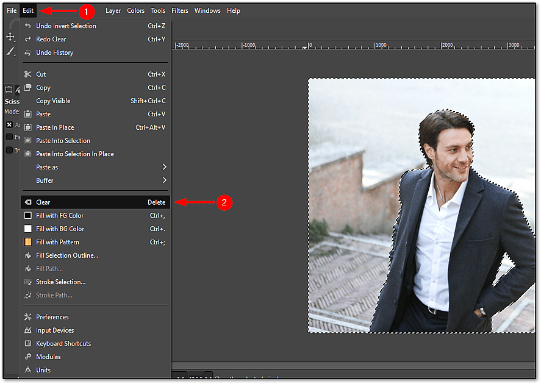Click the Input Devices icon
The width and height of the screenshot is (541, 384).
28,330
